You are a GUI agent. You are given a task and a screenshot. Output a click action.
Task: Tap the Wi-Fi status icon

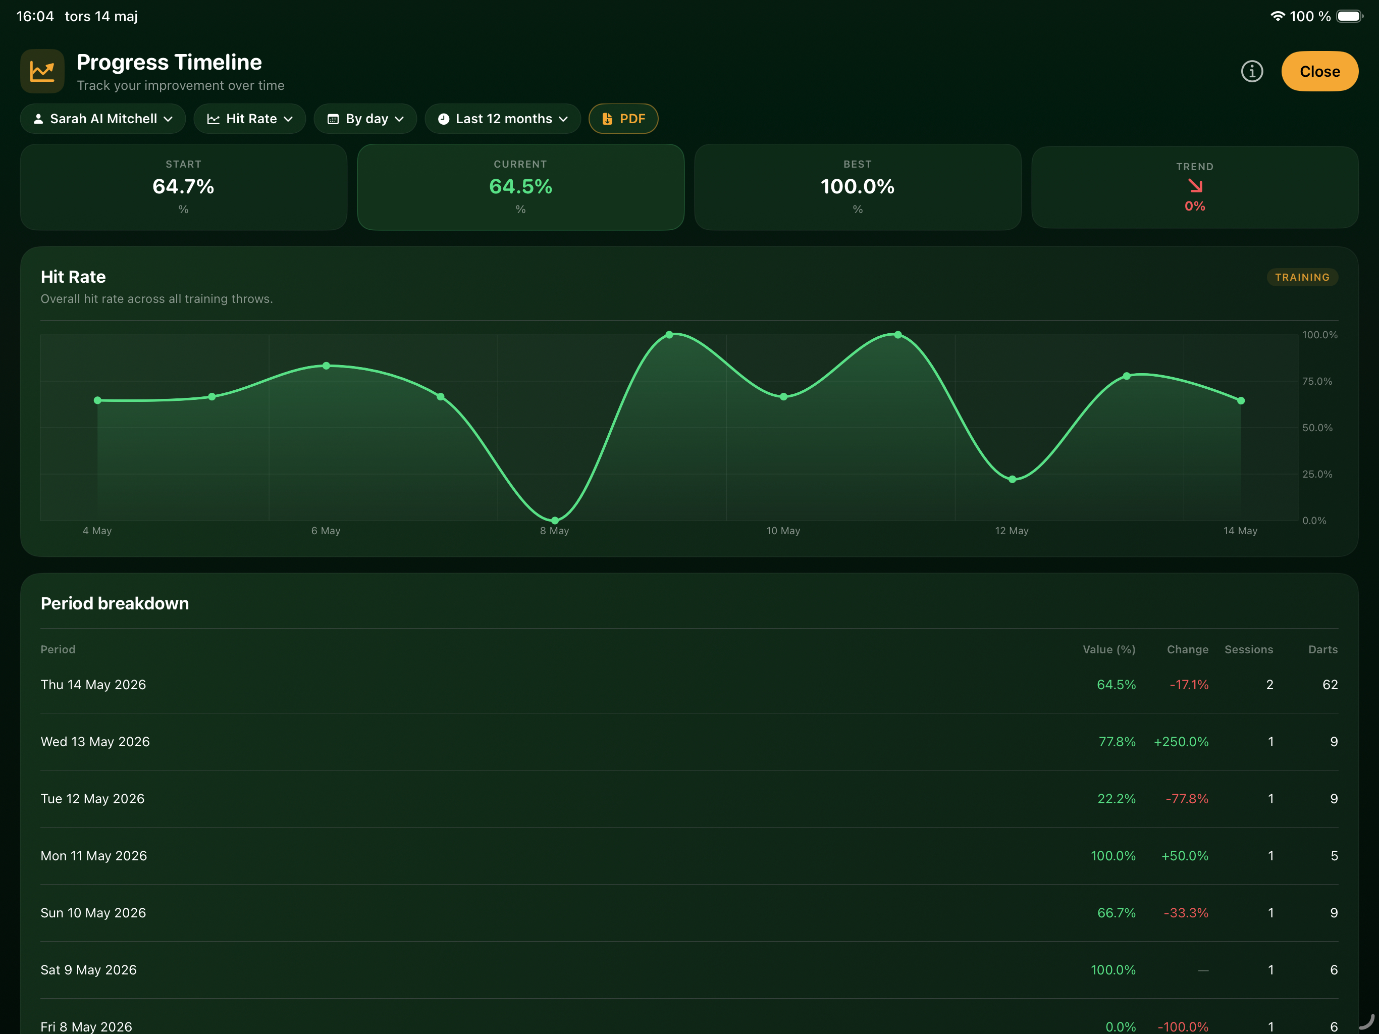tap(1278, 16)
